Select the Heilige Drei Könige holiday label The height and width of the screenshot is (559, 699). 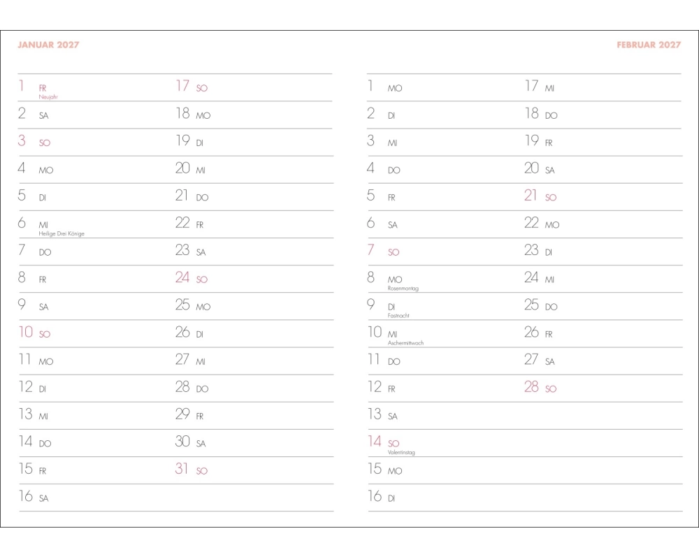pyautogui.click(x=62, y=233)
